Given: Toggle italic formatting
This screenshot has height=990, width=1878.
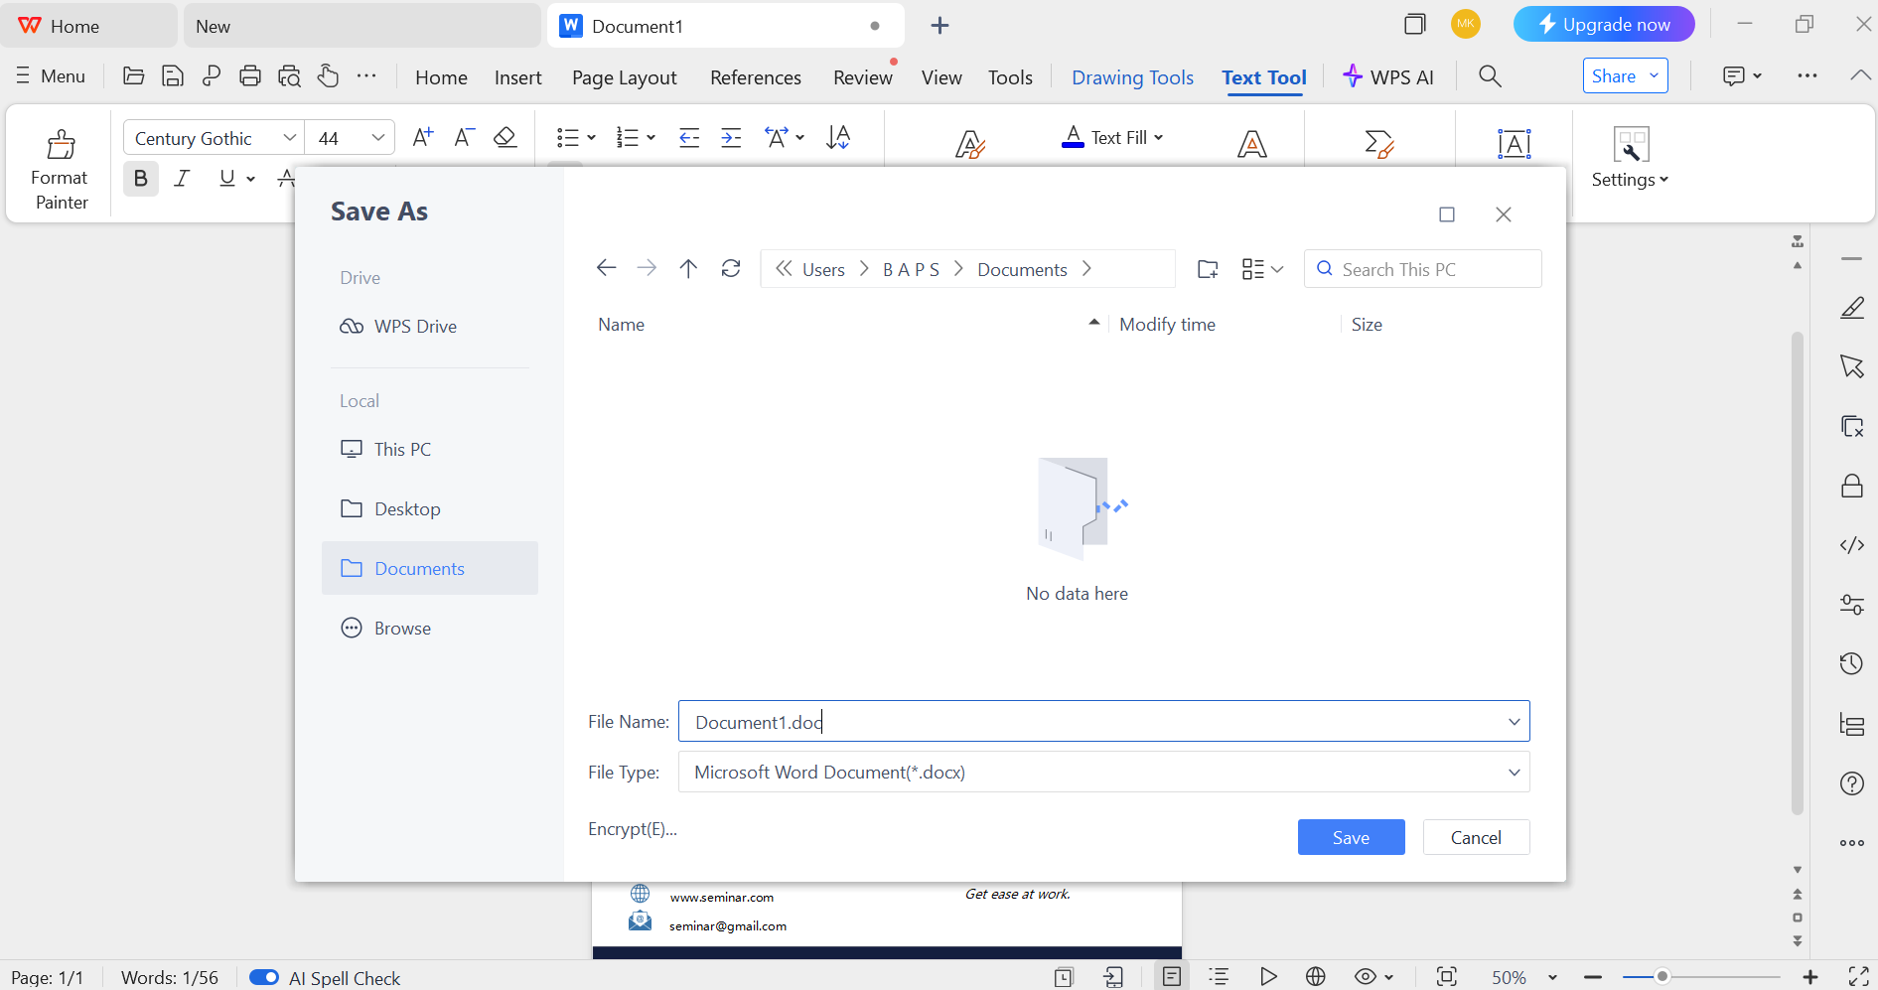Looking at the screenshot, I should 182,178.
